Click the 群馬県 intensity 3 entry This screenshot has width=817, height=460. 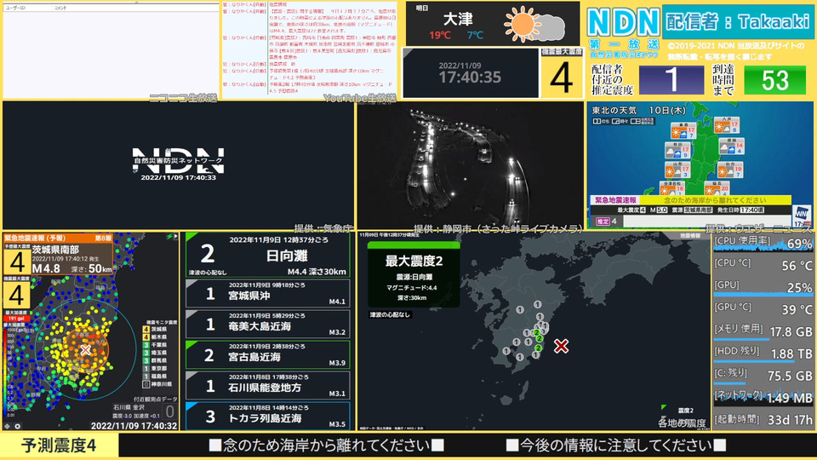click(x=155, y=360)
